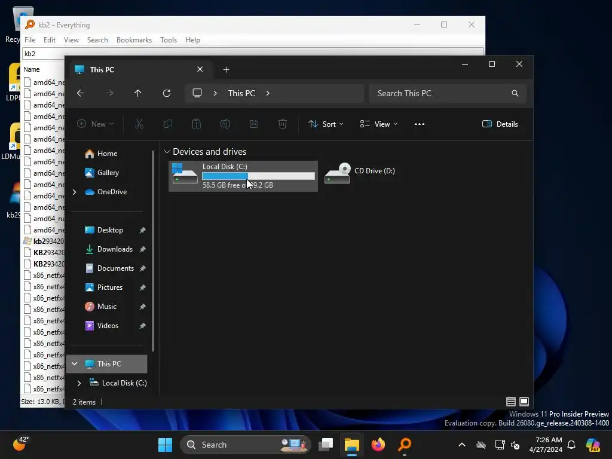Image resolution: width=612 pixels, height=459 pixels.
Task: Click the monitor icon in address bar
Action: click(x=197, y=93)
